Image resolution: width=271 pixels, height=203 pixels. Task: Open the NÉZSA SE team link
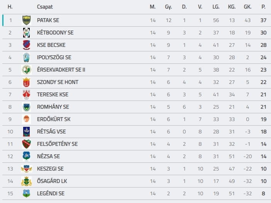48,156
